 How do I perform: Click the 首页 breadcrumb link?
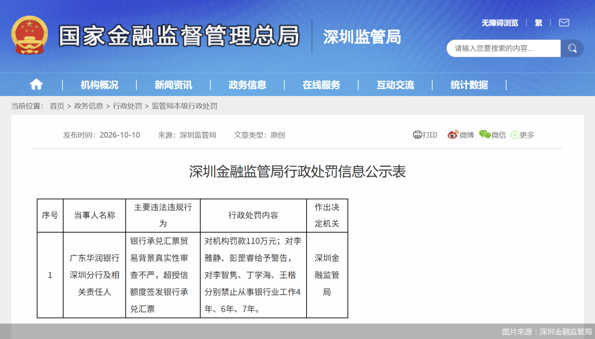(57, 106)
